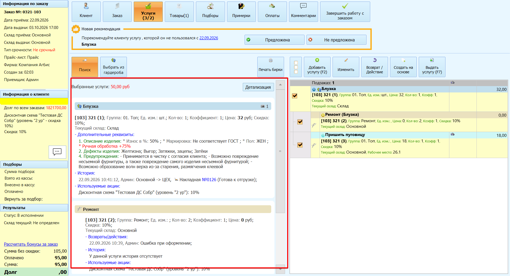Open the Оплаты section
The height and width of the screenshot is (276, 510).
[272, 12]
